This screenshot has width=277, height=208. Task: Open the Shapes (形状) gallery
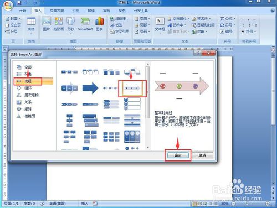pyautogui.click(x=71, y=25)
